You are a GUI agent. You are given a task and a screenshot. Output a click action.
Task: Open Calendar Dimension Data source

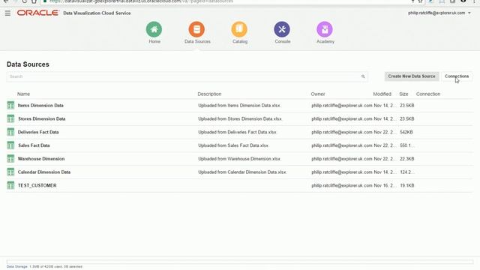coord(44,172)
